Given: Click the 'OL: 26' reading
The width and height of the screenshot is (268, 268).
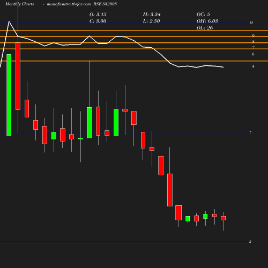Looking at the screenshot, I should coord(205,28).
